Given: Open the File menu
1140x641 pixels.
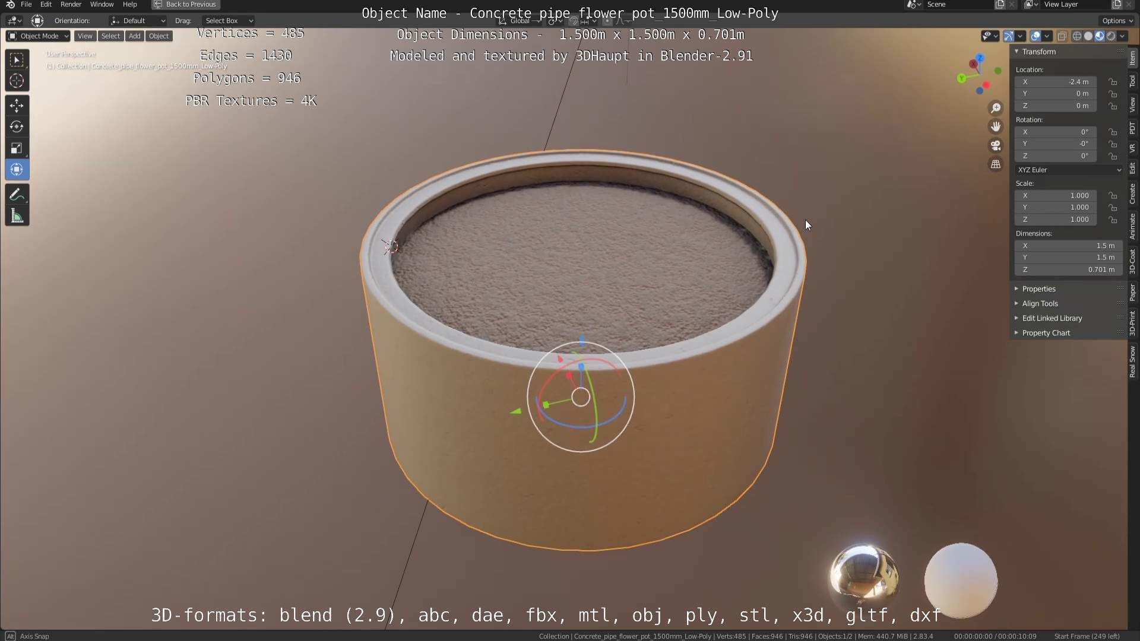Looking at the screenshot, I should [x=26, y=4].
